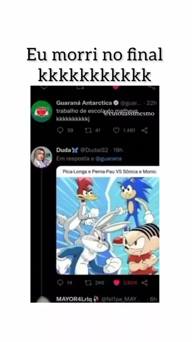192x342 pixels.
Task: Share the Guaraná Antarctica tweet
Action: [x=144, y=131]
